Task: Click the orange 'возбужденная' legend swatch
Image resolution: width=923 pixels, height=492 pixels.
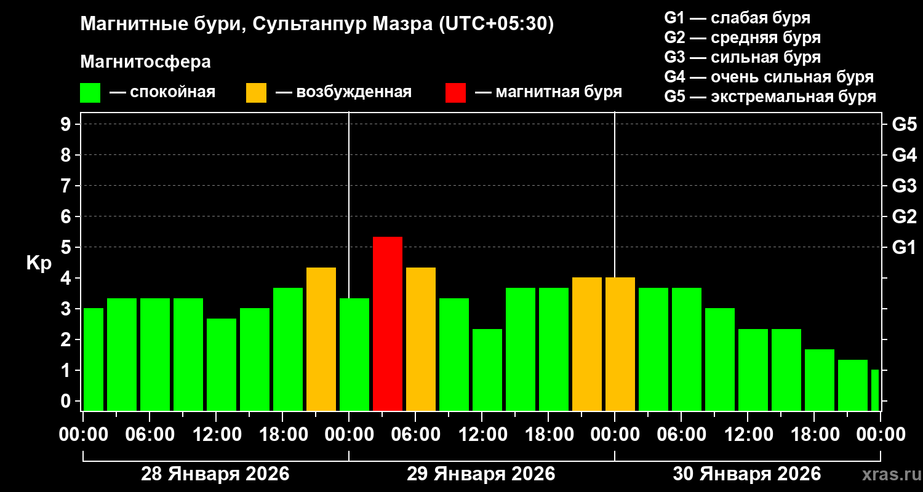Action: point(256,93)
